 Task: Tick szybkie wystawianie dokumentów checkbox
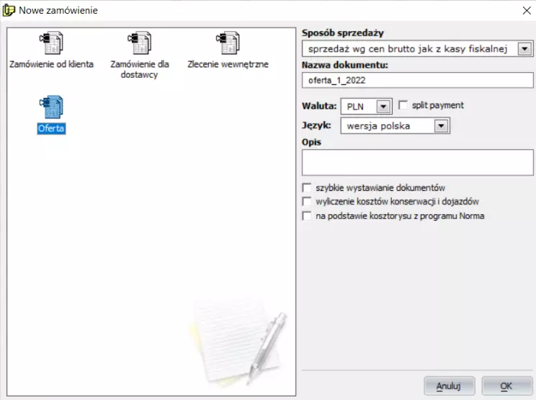pos(307,187)
